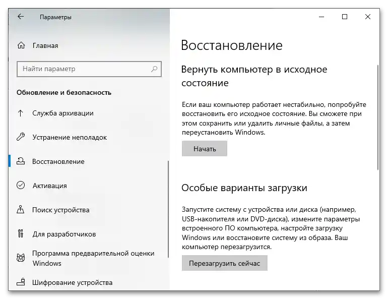This screenshot has height=299, width=388.
Task: Click the search magnifier icon
Action: 154,69
